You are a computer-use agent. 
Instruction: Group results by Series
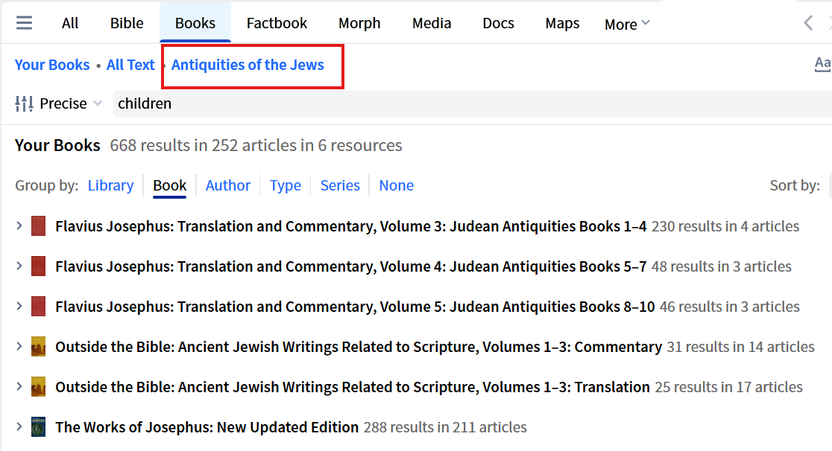click(340, 185)
